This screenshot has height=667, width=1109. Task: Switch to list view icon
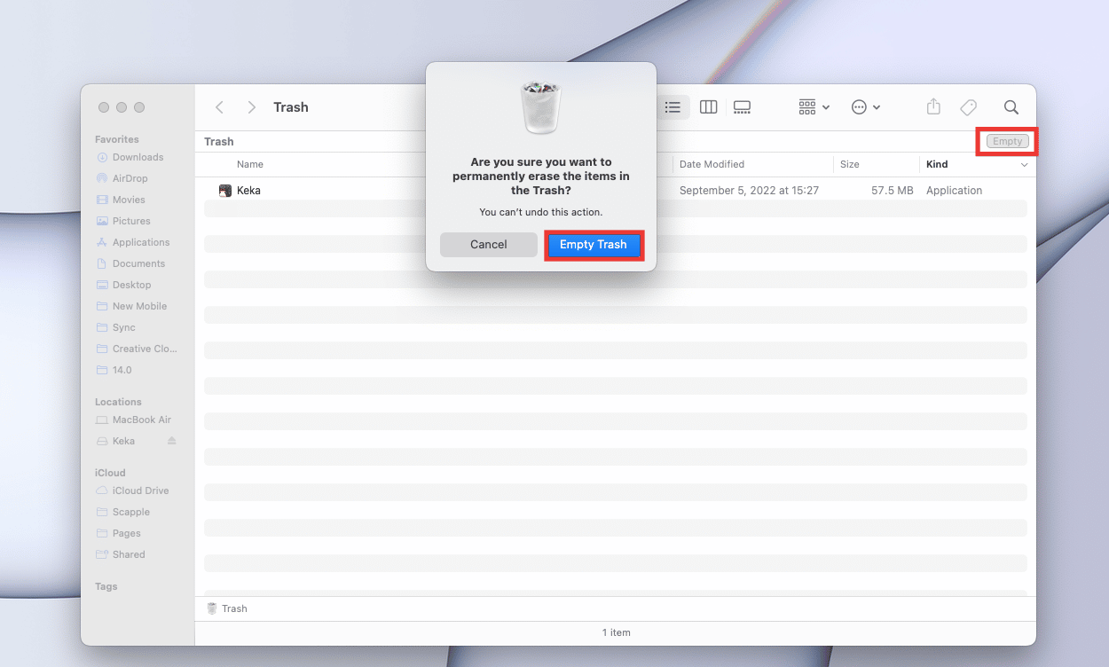coord(672,107)
